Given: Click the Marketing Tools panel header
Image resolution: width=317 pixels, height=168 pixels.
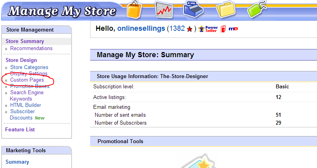Looking at the screenshot, I should click(37, 150).
